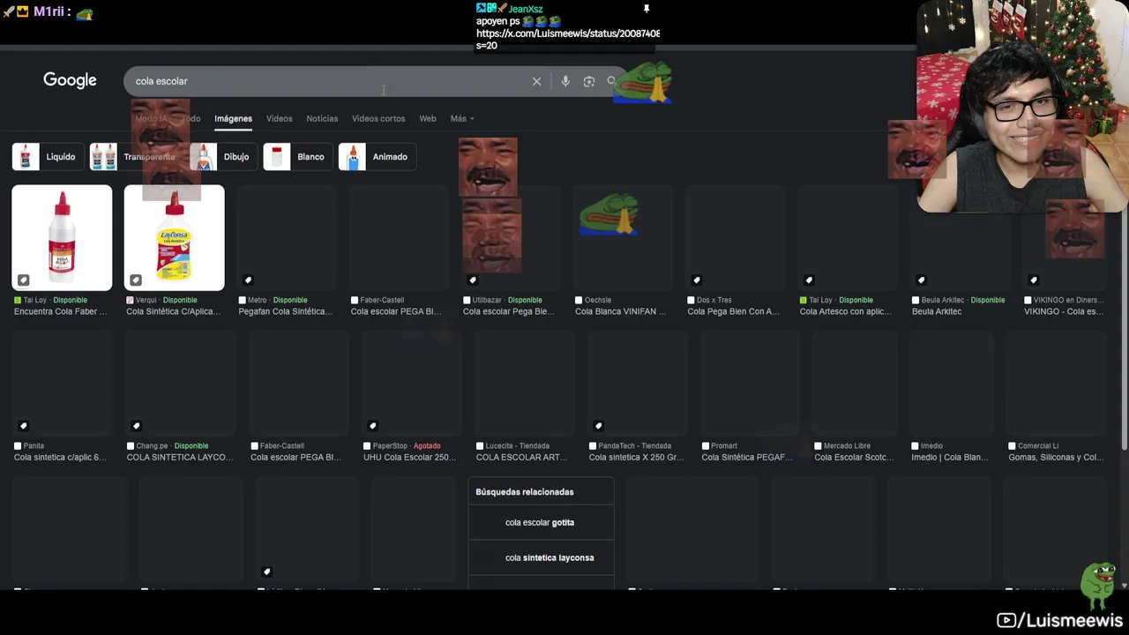Viewport: 1129px width, 635px height.
Task: Click the product tag icon on the PandaTech result
Action: point(598,426)
